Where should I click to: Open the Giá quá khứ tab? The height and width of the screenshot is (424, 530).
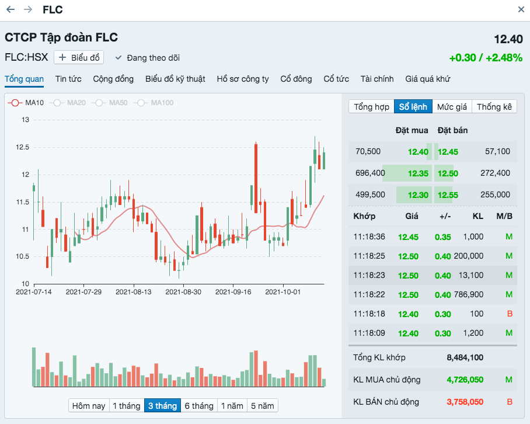click(x=428, y=79)
